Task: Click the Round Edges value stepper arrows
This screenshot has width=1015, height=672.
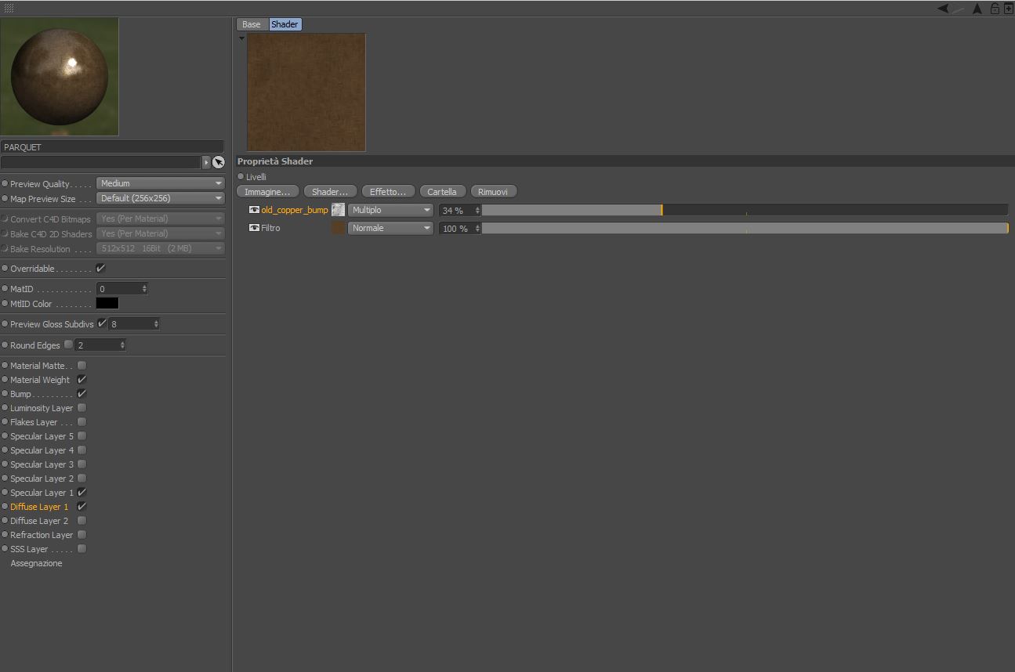Action: (122, 345)
